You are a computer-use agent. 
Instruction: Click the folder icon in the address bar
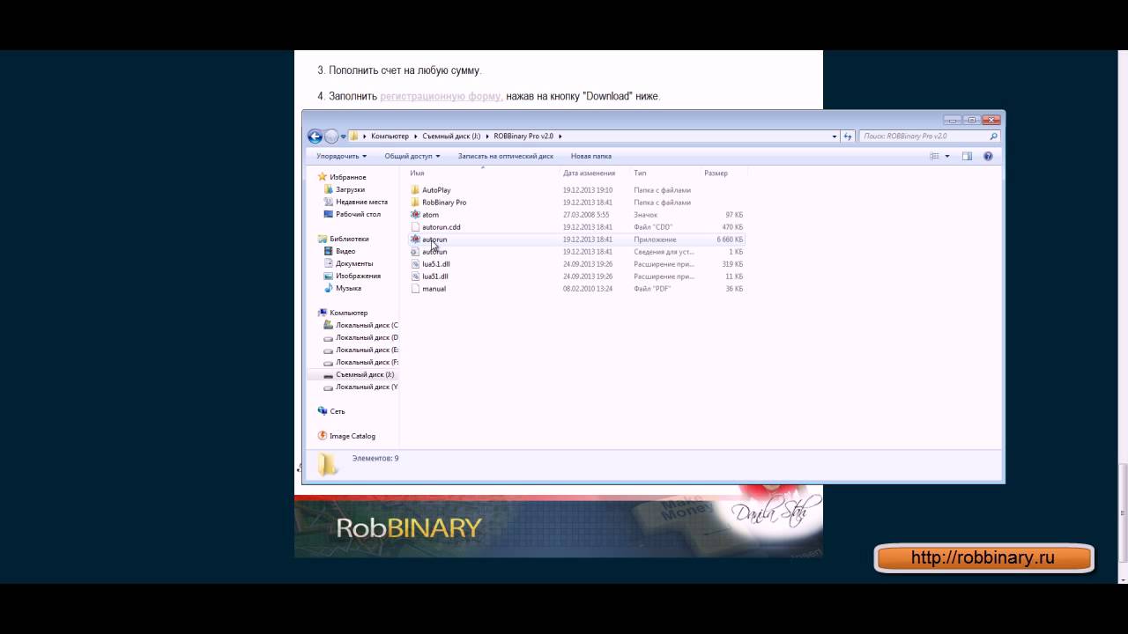click(354, 136)
